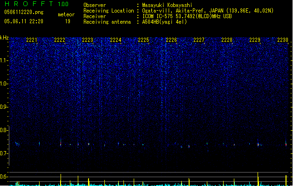Click the 0.7 kHz axis label
293x186 pixels.
[x=4, y=153]
